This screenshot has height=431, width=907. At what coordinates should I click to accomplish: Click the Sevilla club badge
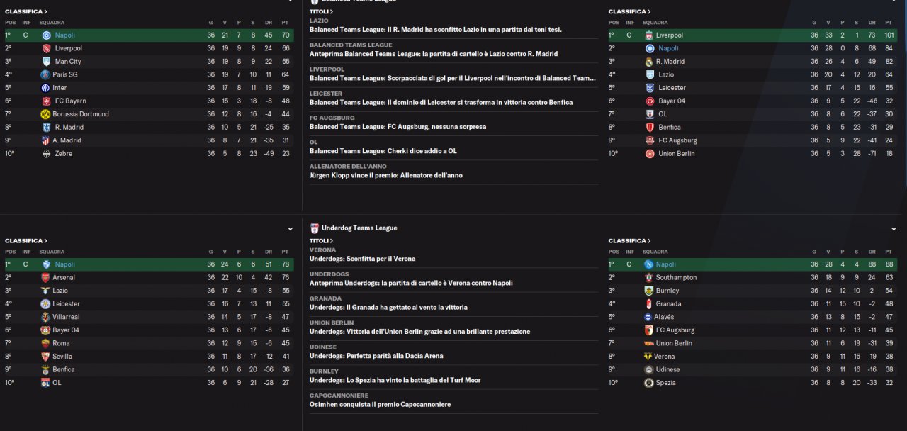click(46, 357)
